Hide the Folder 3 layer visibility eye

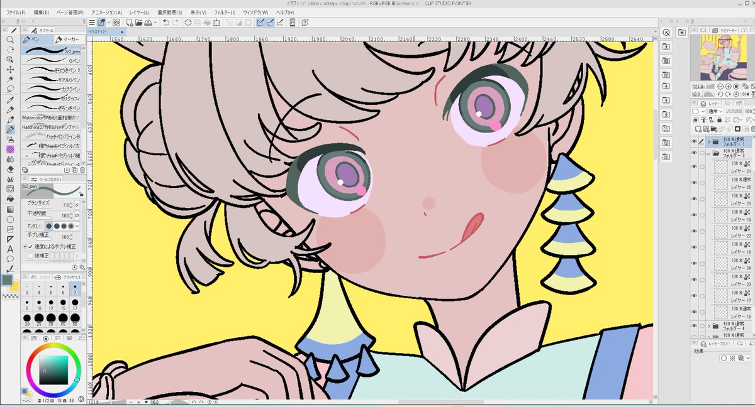[x=694, y=153]
